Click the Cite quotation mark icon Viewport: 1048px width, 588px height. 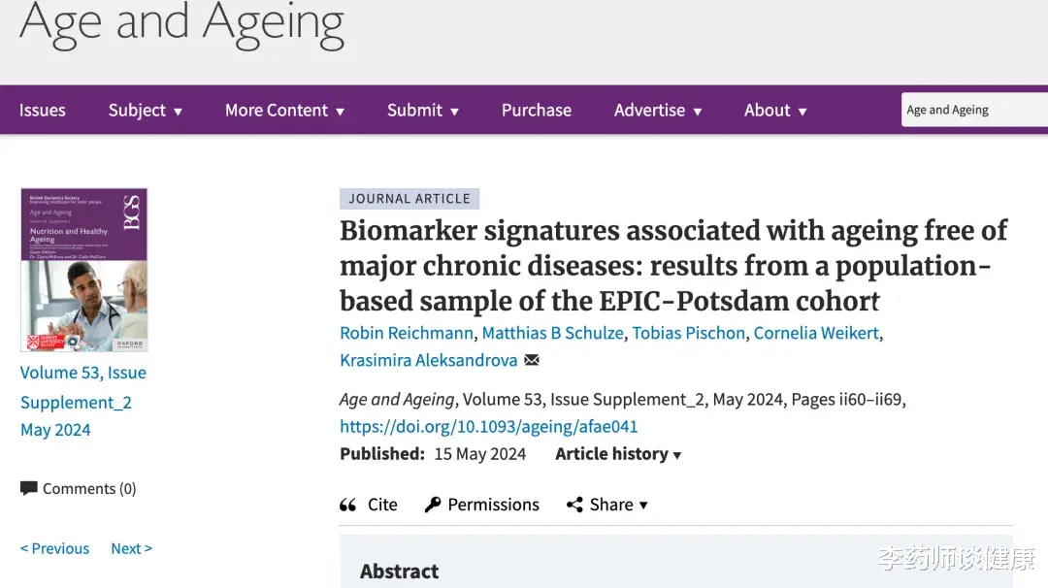pos(347,505)
